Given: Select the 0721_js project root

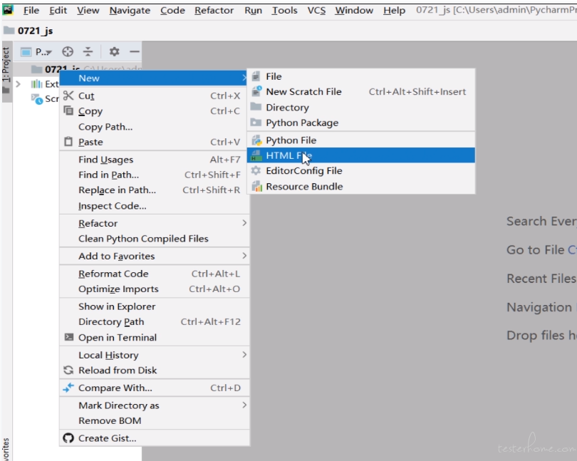Looking at the screenshot, I should (77, 68).
